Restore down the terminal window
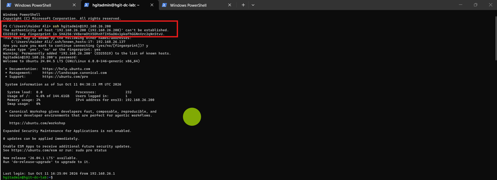497x180 pixels. click(x=476, y=5)
